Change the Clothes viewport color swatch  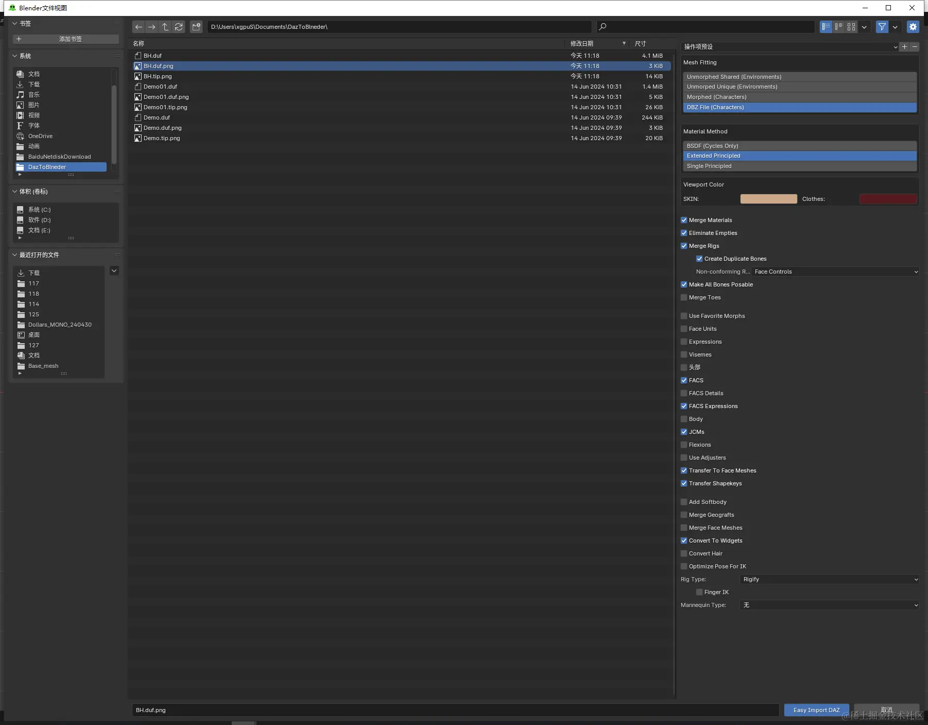tap(888, 199)
